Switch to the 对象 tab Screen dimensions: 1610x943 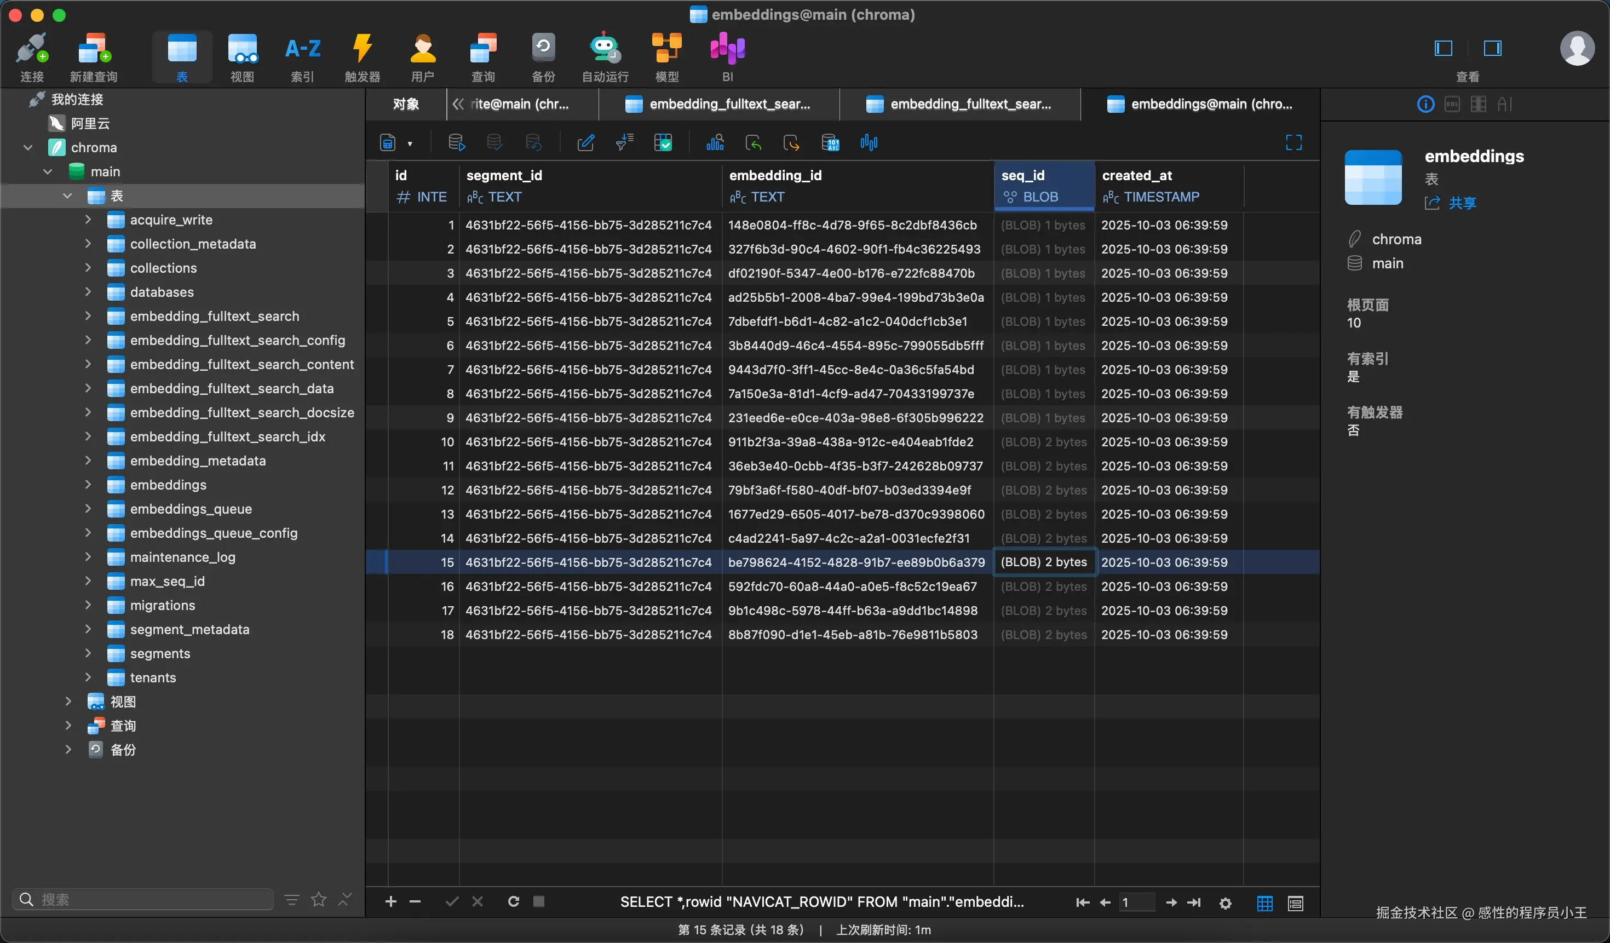(406, 104)
